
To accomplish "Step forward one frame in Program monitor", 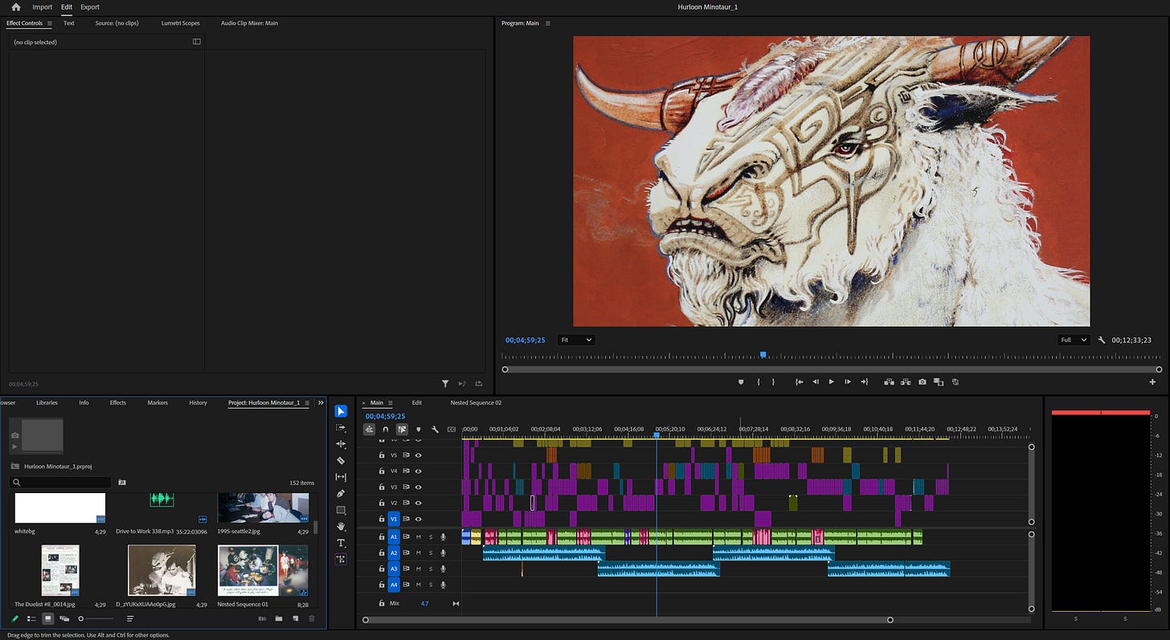I will 848,382.
